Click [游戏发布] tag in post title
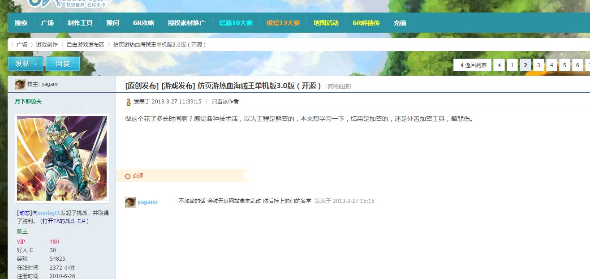Image resolution: width=590 pixels, height=279 pixels. pyautogui.click(x=178, y=86)
